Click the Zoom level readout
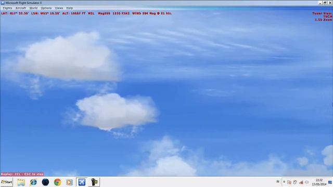Viewport: 333px width, 187px height. click(x=323, y=20)
